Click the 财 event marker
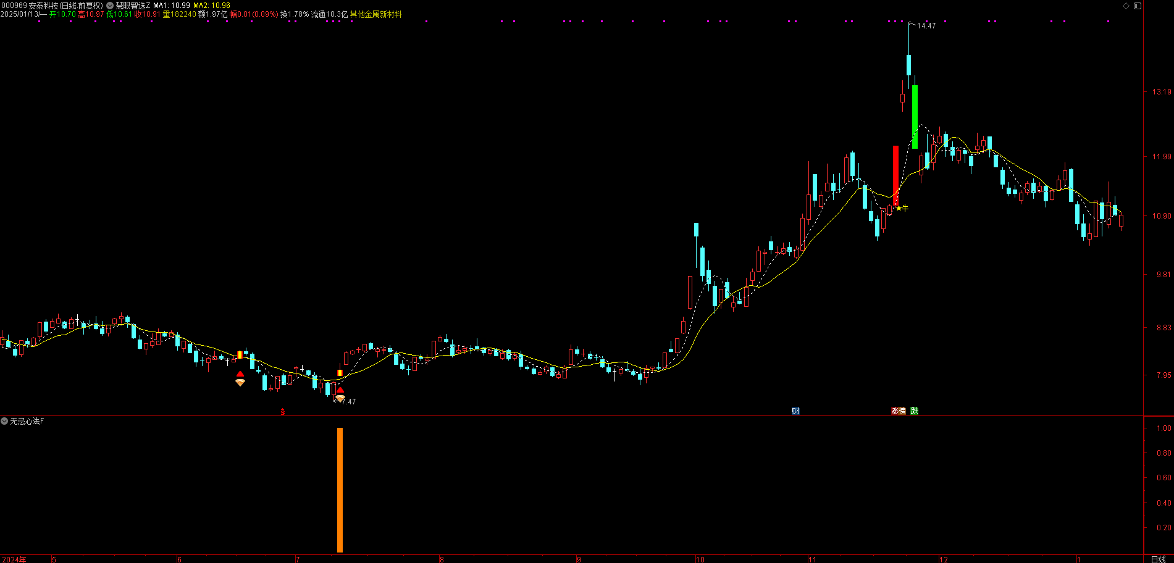 [x=795, y=411]
